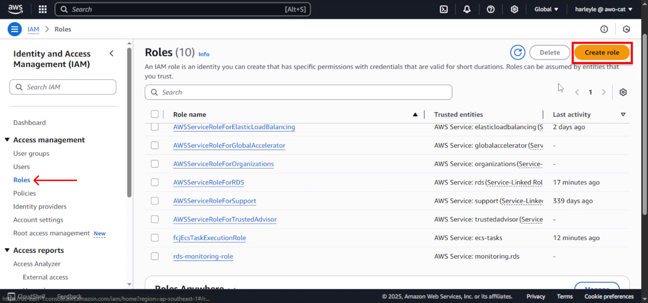Open the AWSServiceRoleForRDS role link
The image size is (648, 303).
209,182
